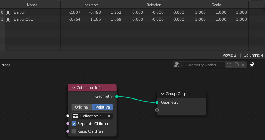
Task: Collapse the Group Output node
Action: click(x=162, y=94)
